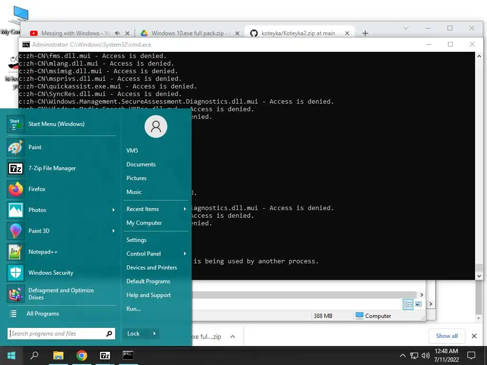The height and width of the screenshot is (365, 487).
Task: Close the downloads bar
Action: (474, 336)
